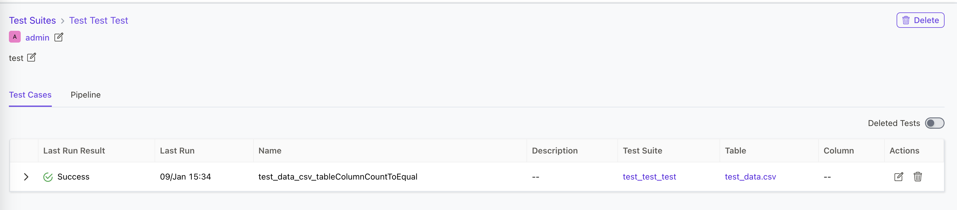Edit the test suite description
Image resolution: width=957 pixels, height=210 pixels.
coord(32,57)
